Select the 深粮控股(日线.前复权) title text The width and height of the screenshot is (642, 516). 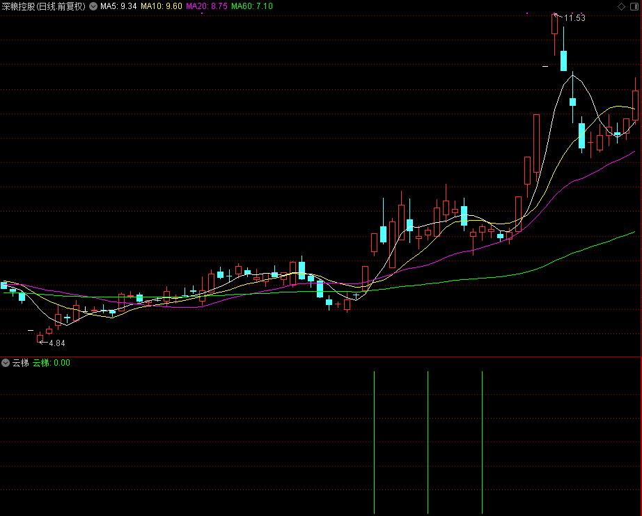point(44,6)
